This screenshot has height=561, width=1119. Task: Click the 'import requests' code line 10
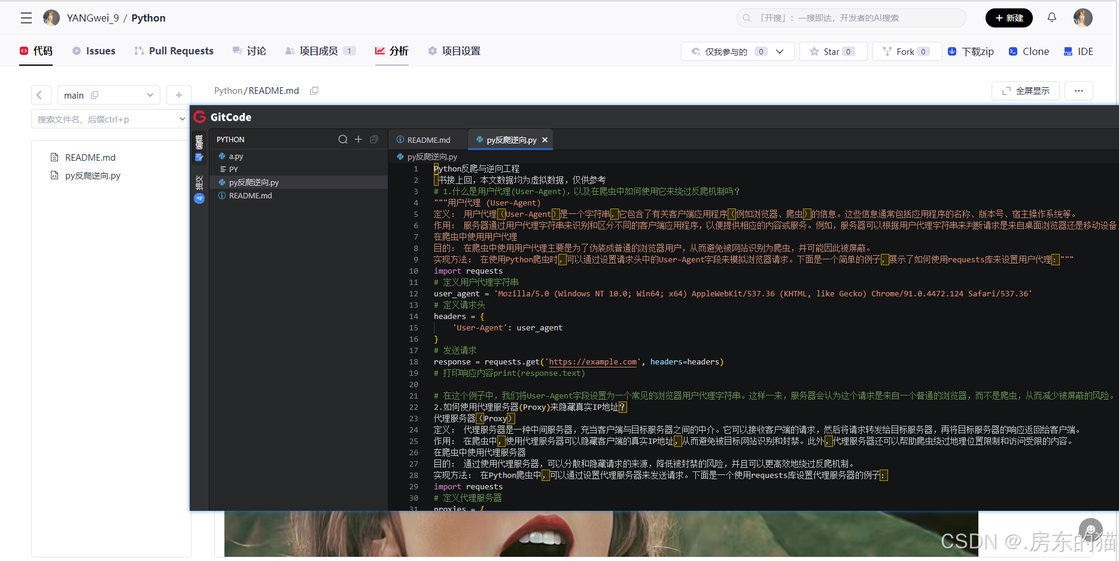pos(468,271)
